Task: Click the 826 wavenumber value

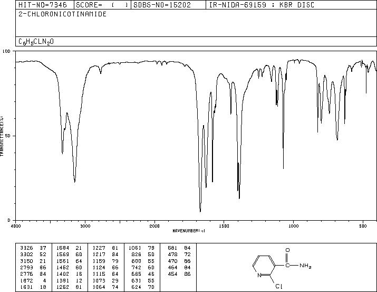Action: (x=137, y=255)
